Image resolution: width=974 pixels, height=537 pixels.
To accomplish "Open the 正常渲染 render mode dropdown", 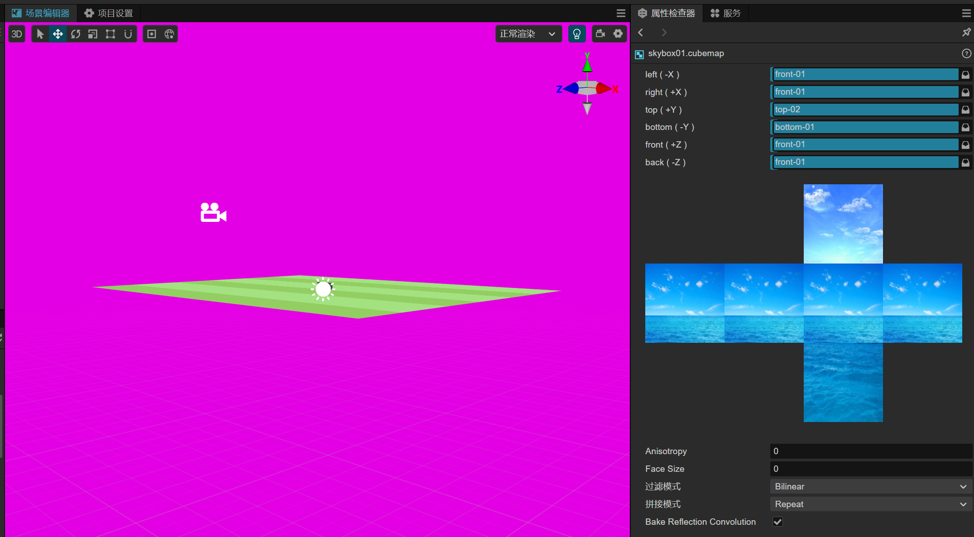I will (528, 34).
